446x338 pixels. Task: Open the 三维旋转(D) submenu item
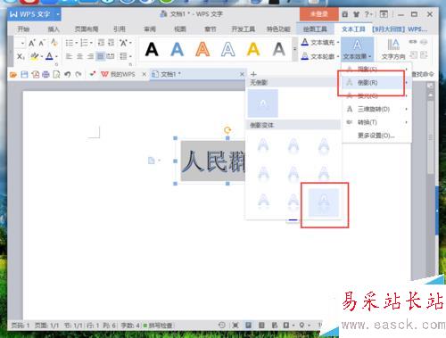pos(376,109)
